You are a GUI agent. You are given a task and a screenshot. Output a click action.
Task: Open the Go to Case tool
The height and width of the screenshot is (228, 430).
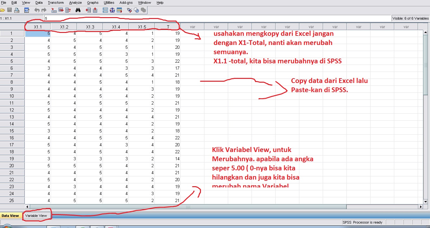[54, 10]
